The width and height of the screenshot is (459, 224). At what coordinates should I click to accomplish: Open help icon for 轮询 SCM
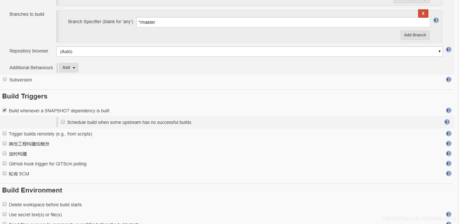(x=449, y=173)
